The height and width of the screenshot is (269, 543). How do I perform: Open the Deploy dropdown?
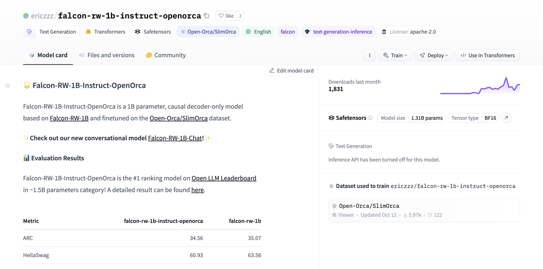tap(433, 55)
